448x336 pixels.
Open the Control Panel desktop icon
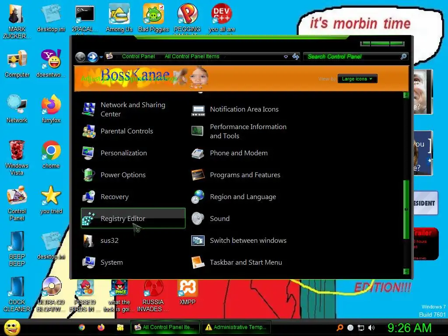[x=17, y=203]
